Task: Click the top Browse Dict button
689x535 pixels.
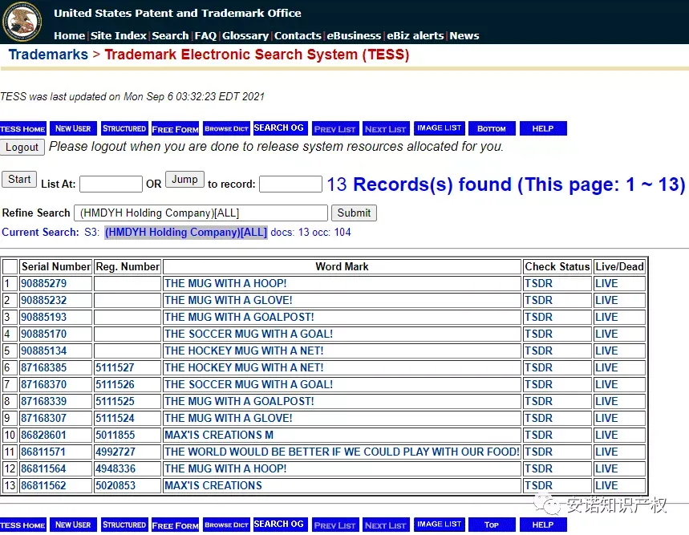Action: [226, 128]
